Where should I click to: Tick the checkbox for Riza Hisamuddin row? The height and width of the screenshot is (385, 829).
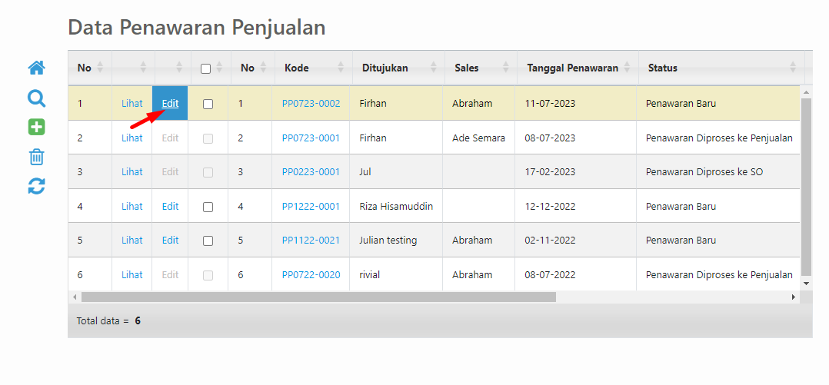[208, 207]
